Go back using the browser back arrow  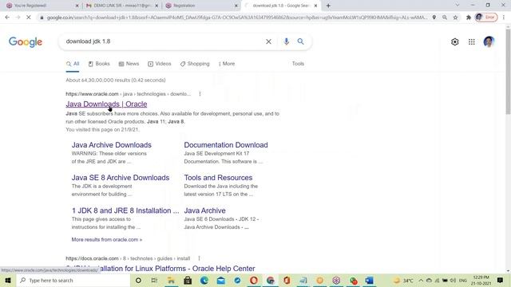coord(7,18)
